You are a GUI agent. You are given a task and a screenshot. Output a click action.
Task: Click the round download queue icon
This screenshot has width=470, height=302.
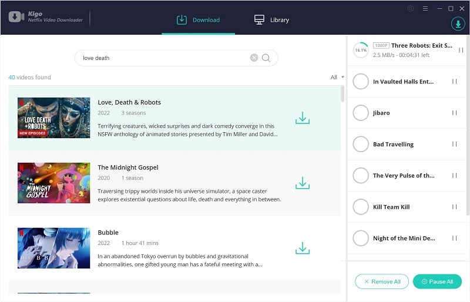tap(458, 24)
